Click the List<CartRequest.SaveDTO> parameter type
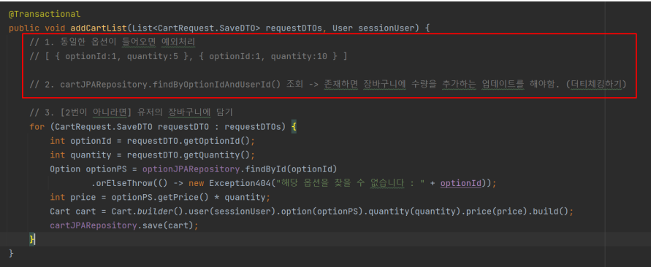This screenshot has height=267, width=651. (197, 28)
